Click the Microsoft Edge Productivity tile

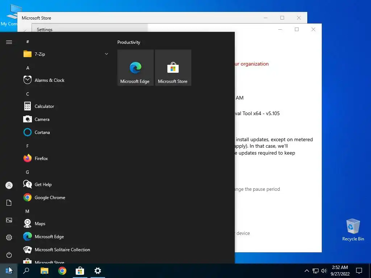pos(136,68)
